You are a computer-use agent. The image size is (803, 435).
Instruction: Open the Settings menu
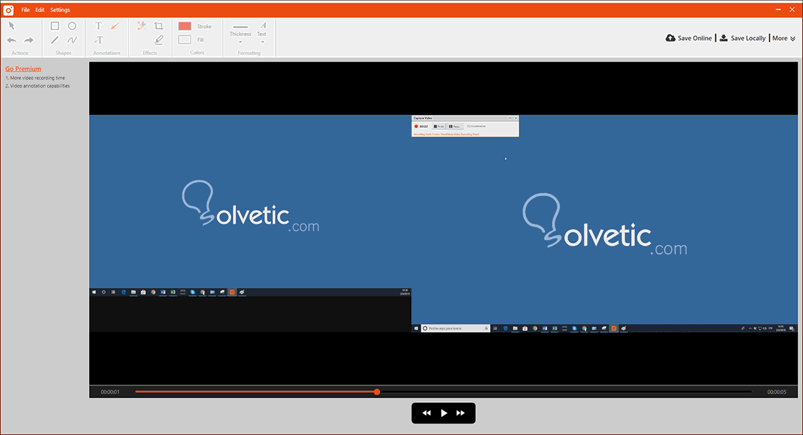click(x=60, y=10)
